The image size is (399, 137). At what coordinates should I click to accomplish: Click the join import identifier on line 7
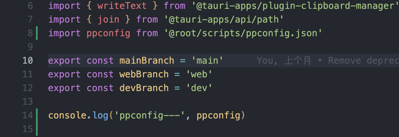coord(108,19)
